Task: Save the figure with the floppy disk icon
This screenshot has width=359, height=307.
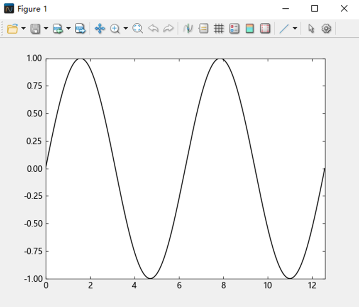Action: tap(35, 29)
